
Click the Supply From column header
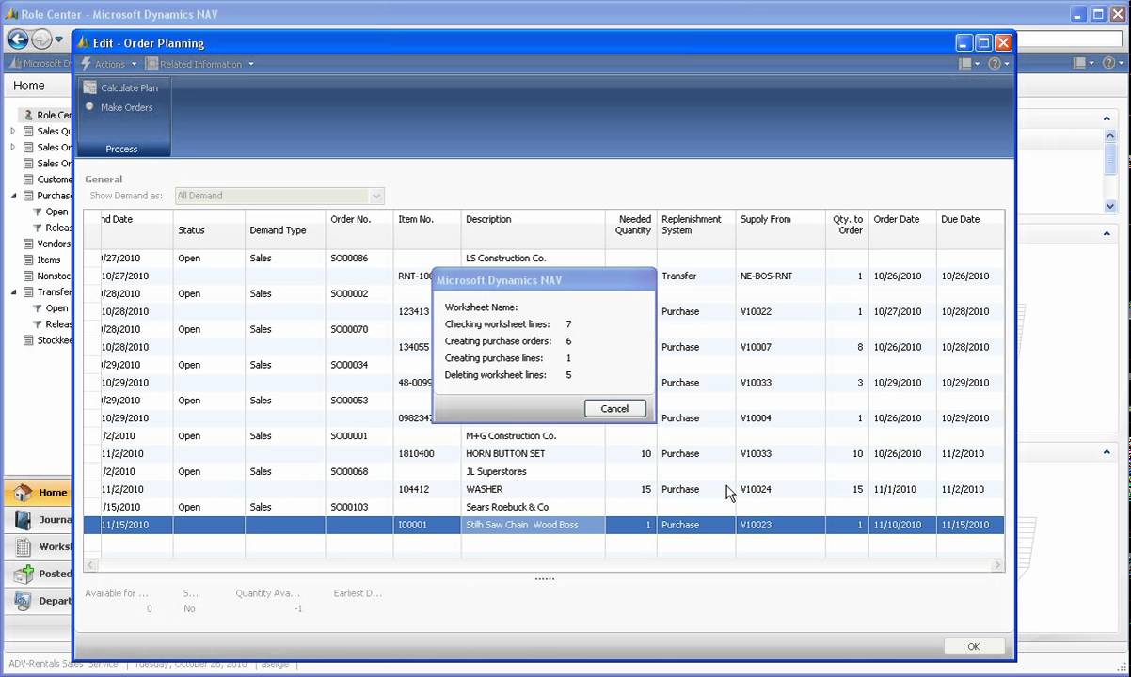point(781,229)
